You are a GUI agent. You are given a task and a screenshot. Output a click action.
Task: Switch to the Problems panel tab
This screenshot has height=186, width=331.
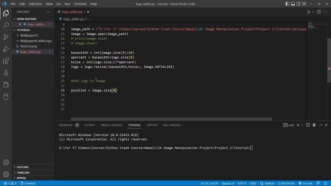69,125
